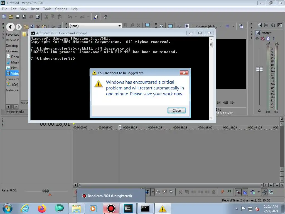Click the Delete X icon on timeline toolbar

click(x=180, y=192)
